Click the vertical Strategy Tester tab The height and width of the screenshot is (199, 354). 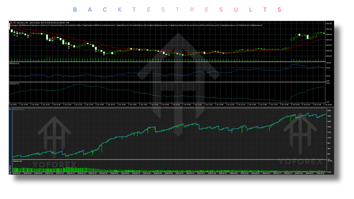[10, 169]
